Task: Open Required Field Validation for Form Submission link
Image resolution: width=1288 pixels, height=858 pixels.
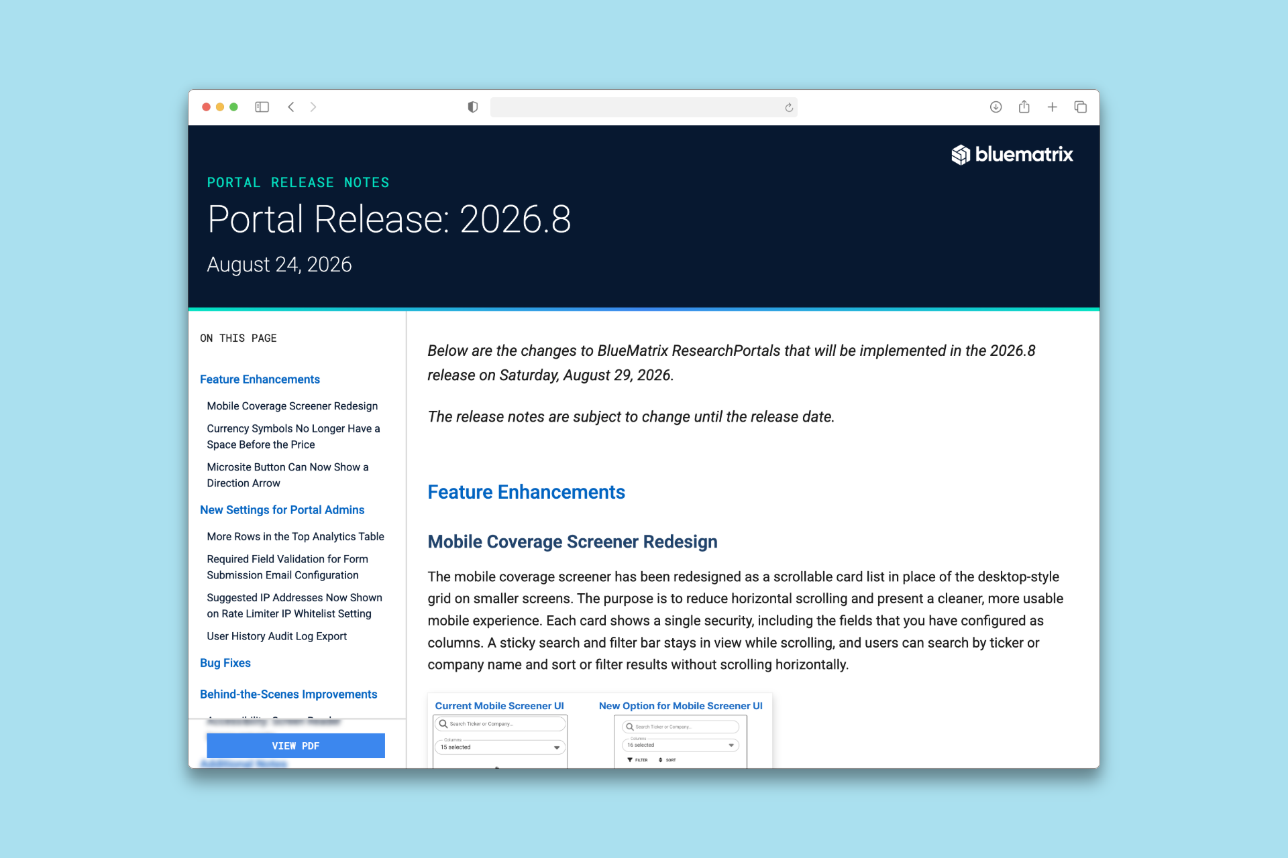Action: click(287, 567)
